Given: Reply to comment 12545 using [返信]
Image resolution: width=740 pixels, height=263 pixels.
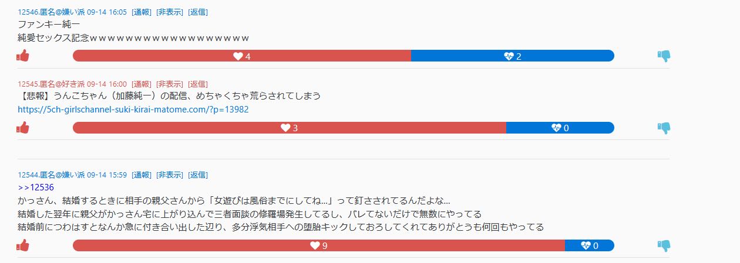Looking at the screenshot, I should [x=198, y=84].
